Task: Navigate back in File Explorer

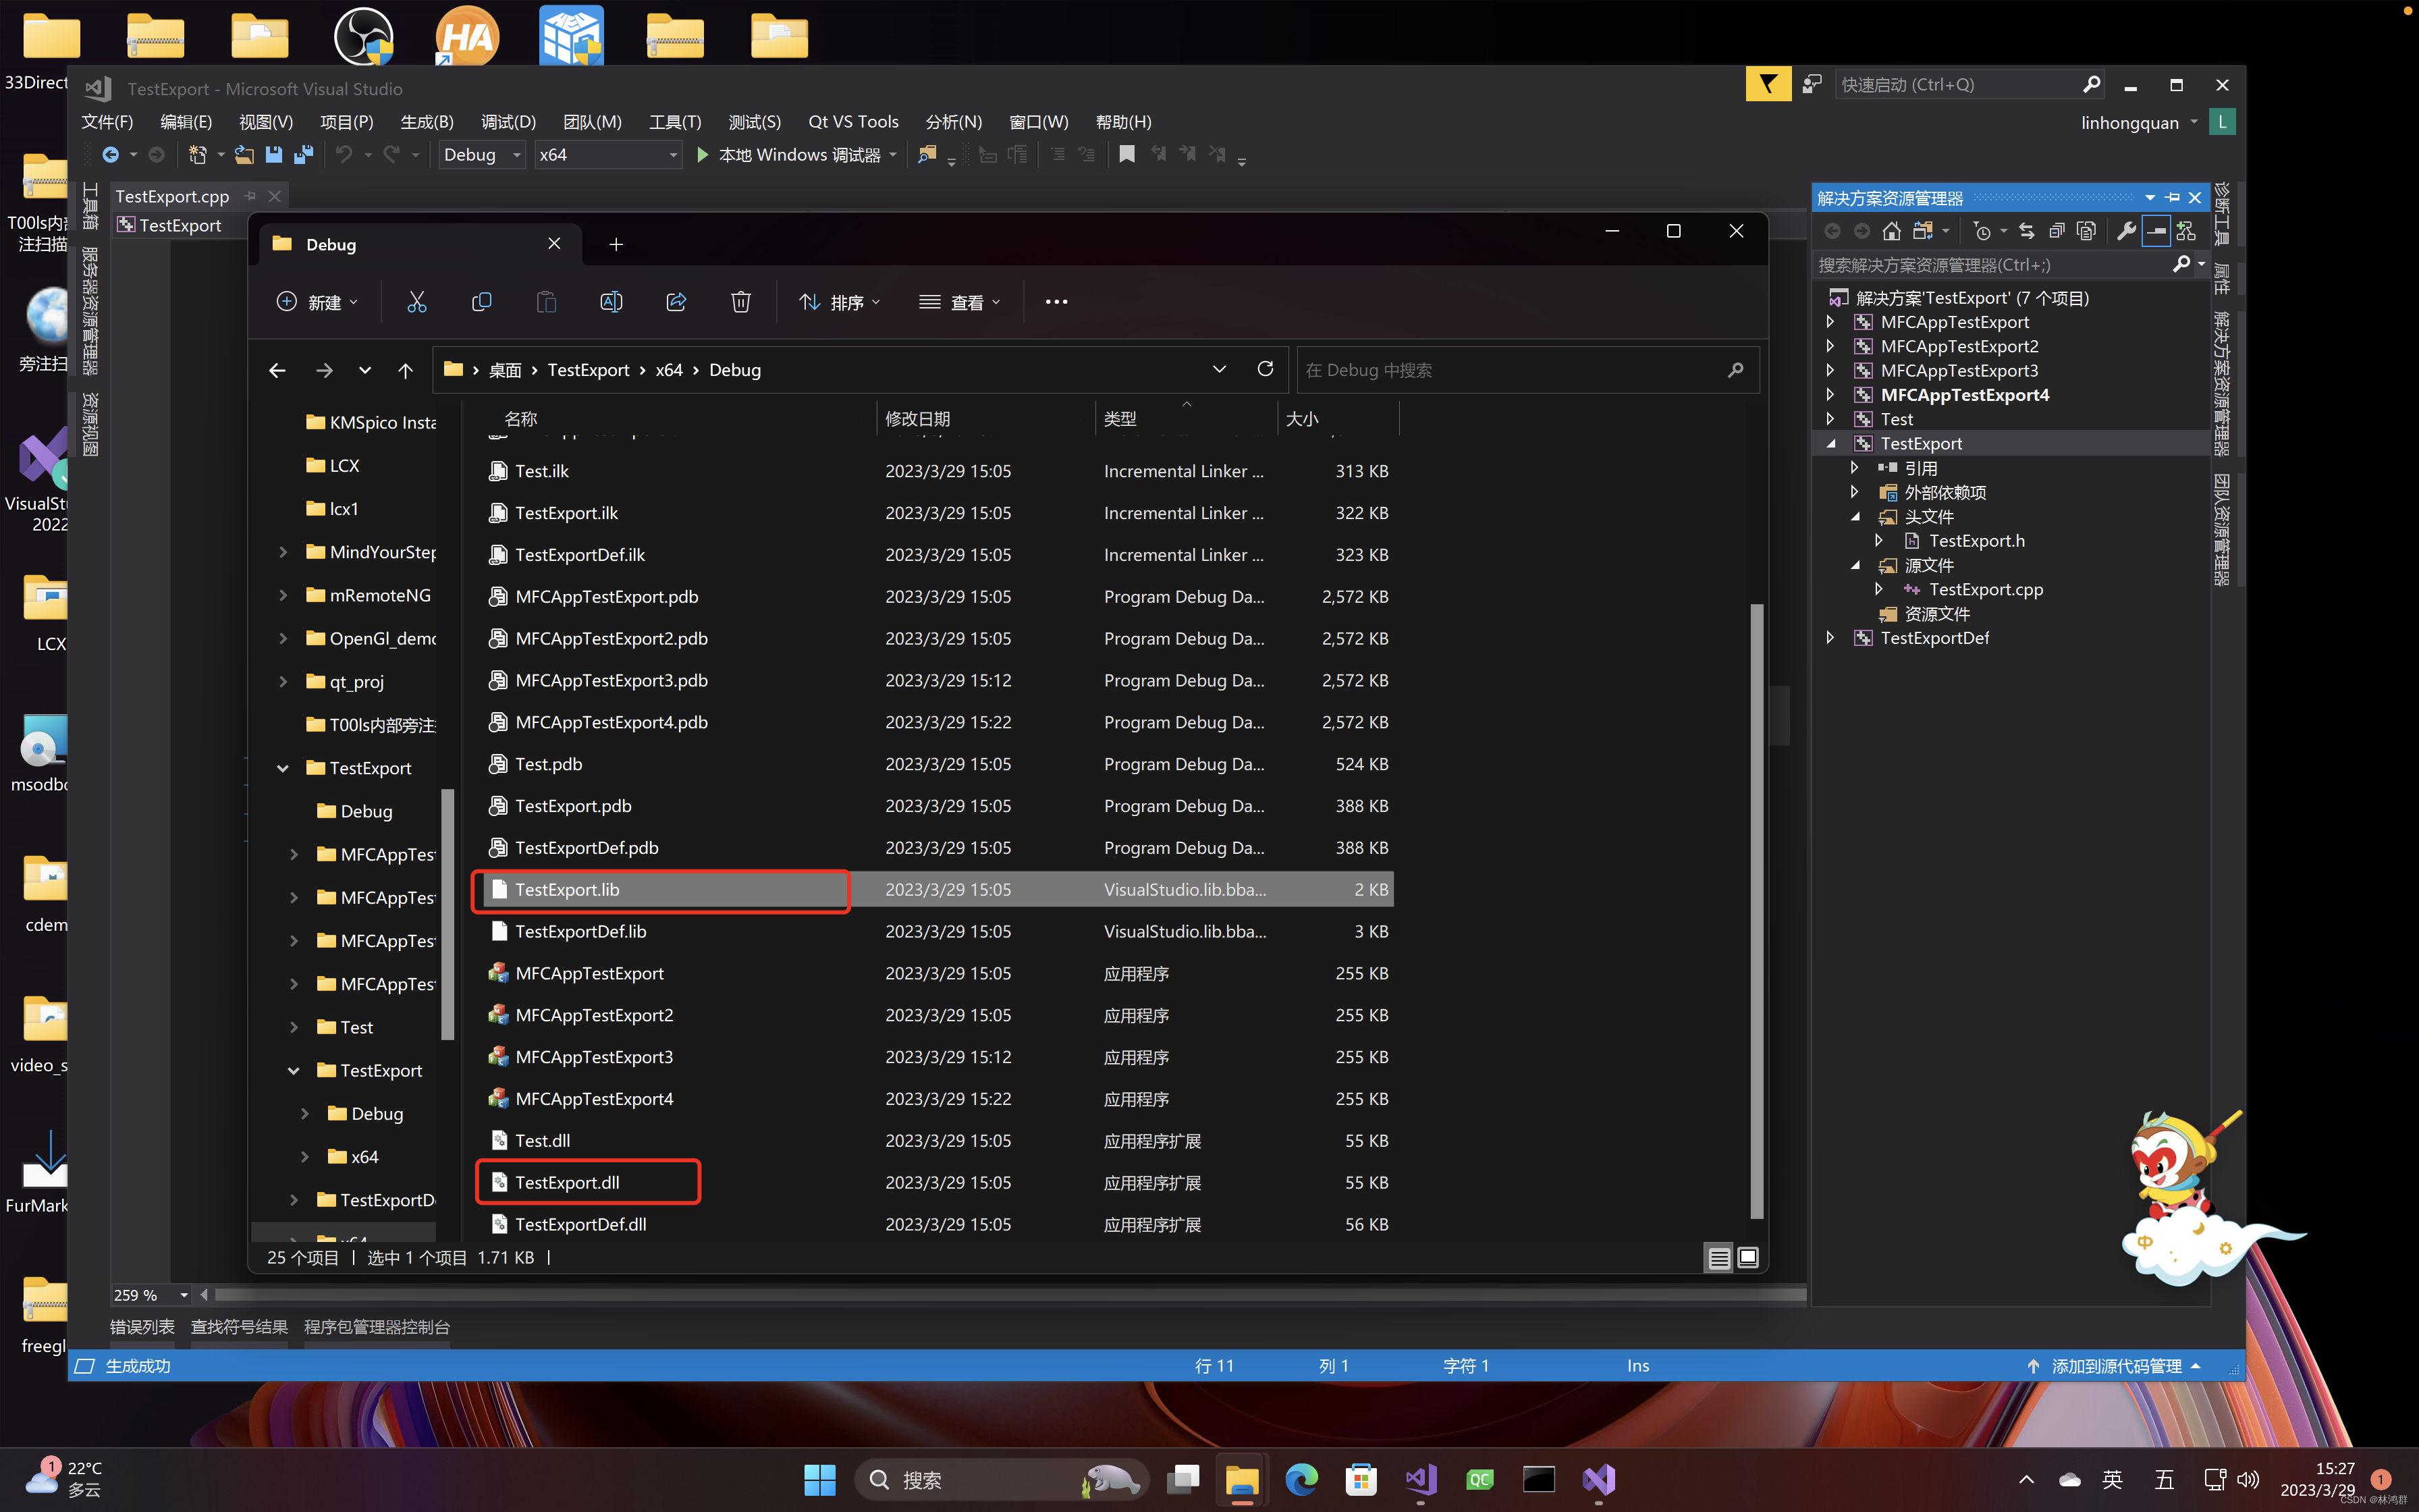Action: click(277, 370)
